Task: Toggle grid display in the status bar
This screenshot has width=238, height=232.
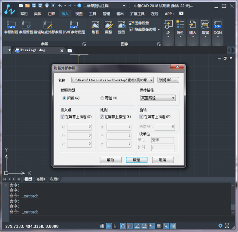Action: tap(109, 226)
